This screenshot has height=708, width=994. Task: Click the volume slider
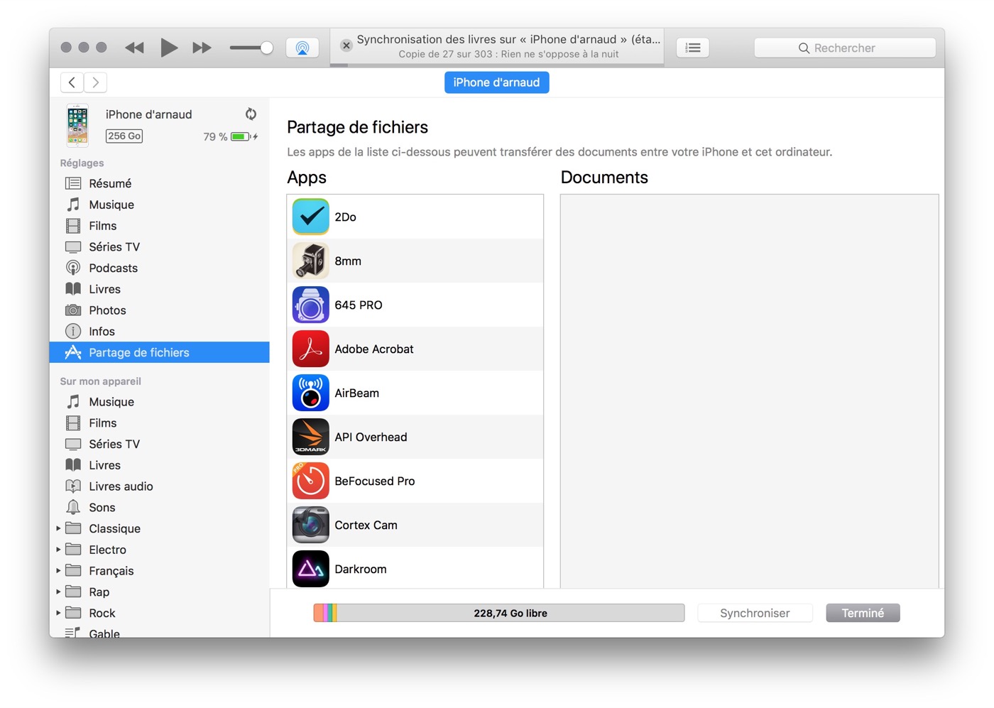[x=251, y=48]
